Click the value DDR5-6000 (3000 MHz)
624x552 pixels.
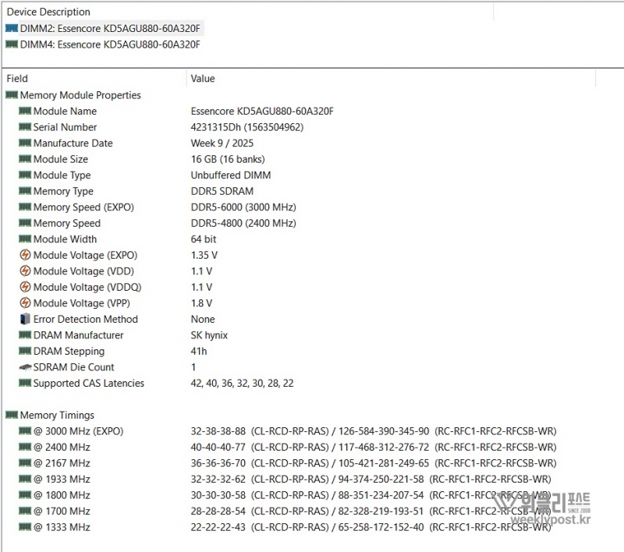pos(243,207)
